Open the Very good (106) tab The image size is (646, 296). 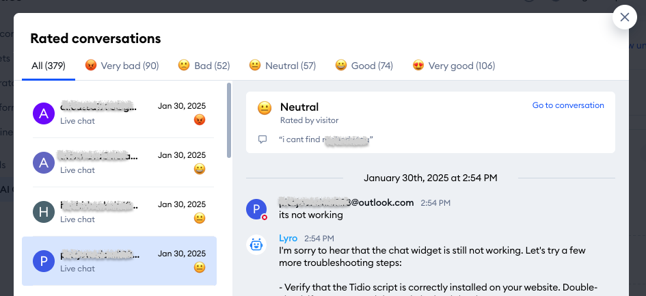tap(454, 66)
